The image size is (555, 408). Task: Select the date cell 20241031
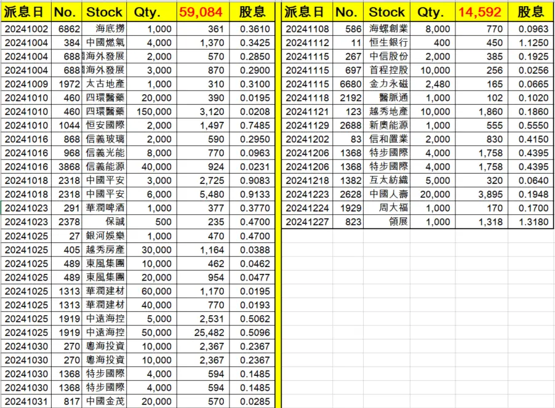coord(26,402)
